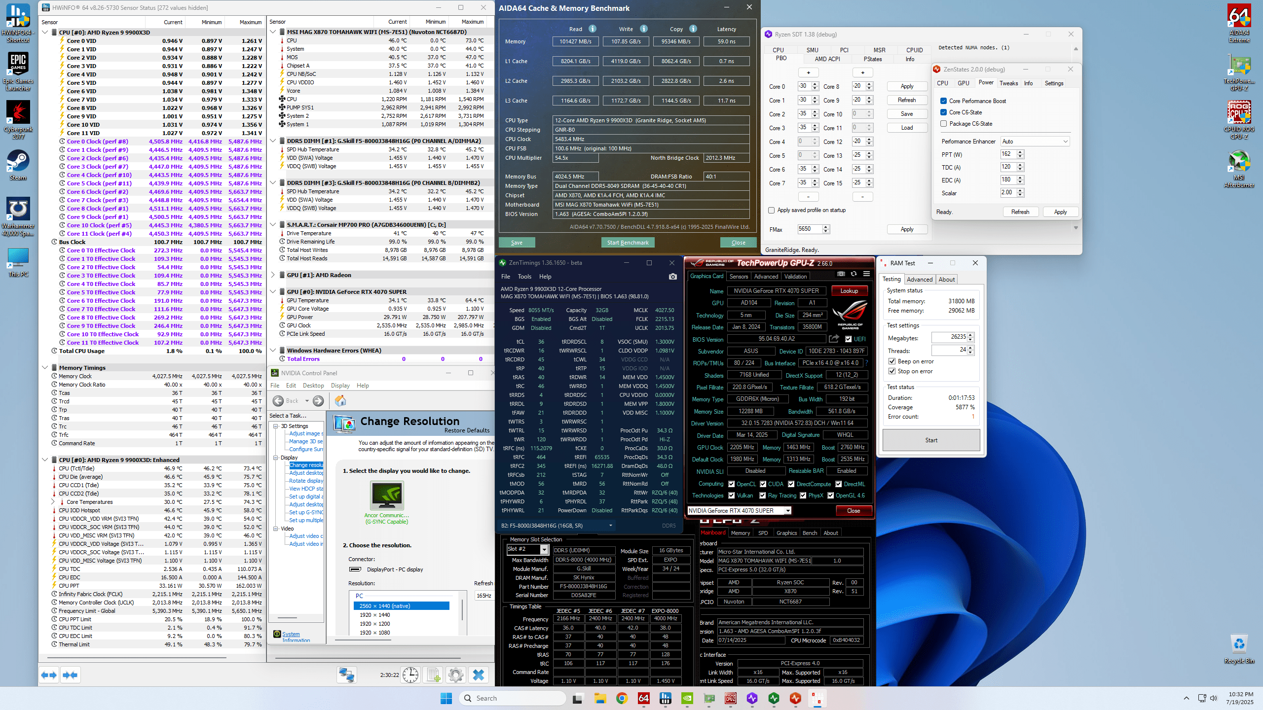Click NVIDIA Control Panel home icon

(x=340, y=401)
